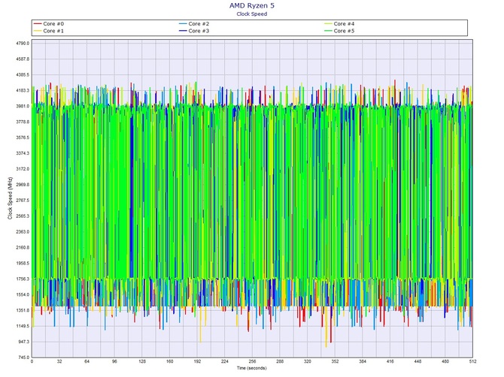Viewport: 504px width, 377px height.
Task: Click the 384 x-axis tick label
Action: pyautogui.click(x=363, y=361)
